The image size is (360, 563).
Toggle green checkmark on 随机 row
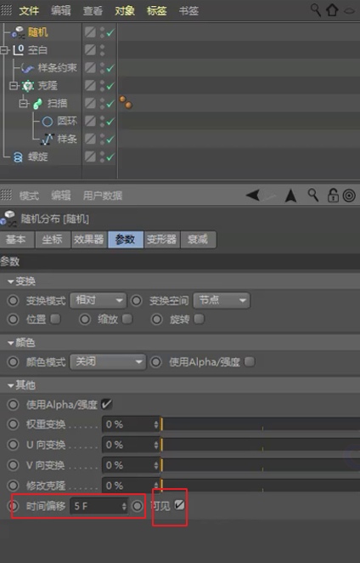coord(110,32)
